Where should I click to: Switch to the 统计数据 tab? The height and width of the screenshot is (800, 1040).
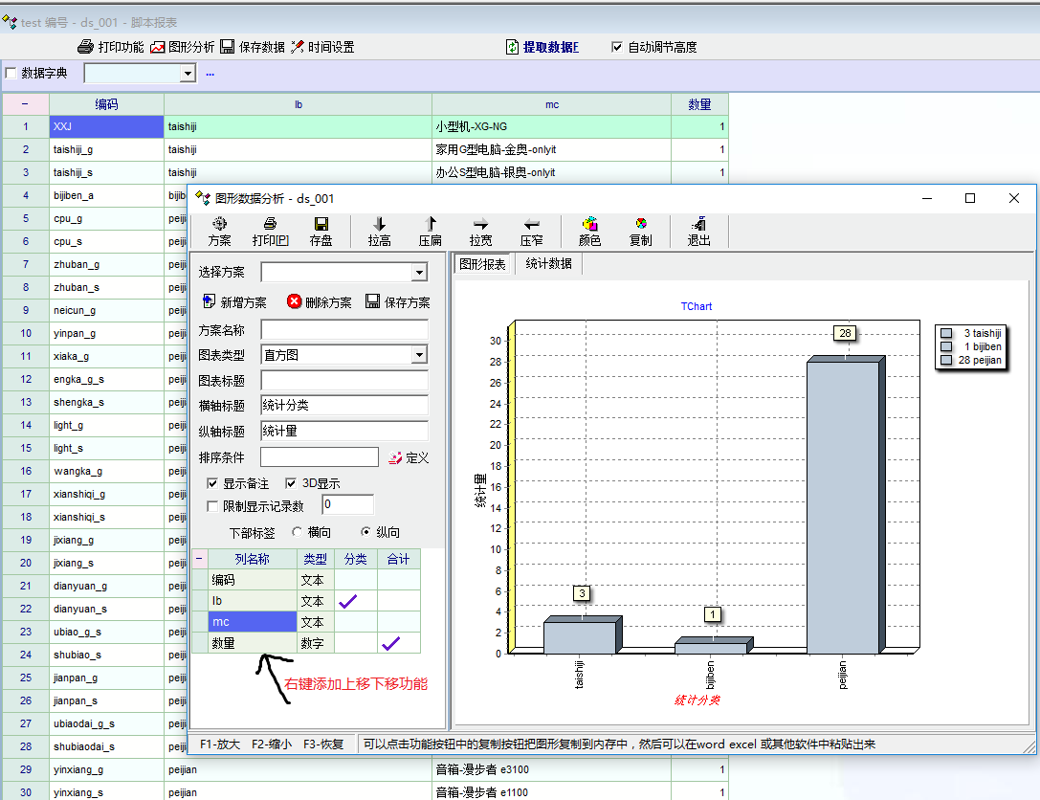click(x=548, y=264)
